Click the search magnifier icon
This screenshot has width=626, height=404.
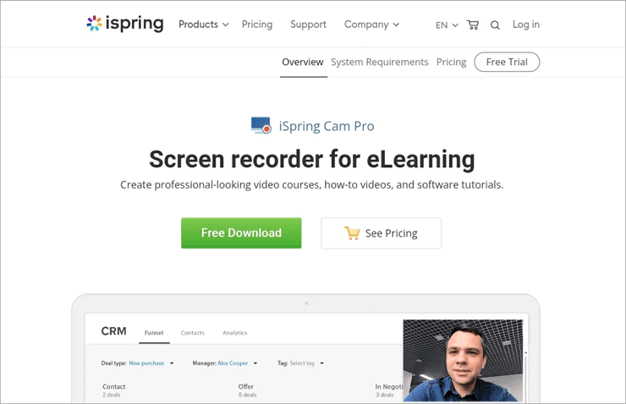495,25
